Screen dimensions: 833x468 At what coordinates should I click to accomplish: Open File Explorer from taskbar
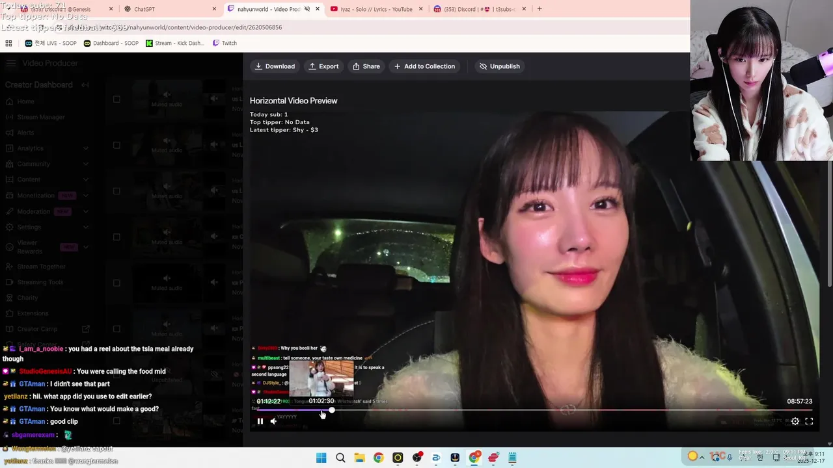pos(359,458)
